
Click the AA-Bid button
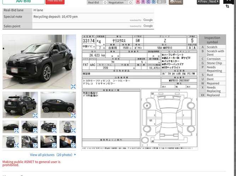click(23, 2)
